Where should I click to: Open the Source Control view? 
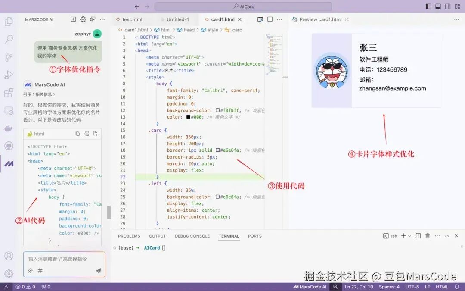(9, 56)
